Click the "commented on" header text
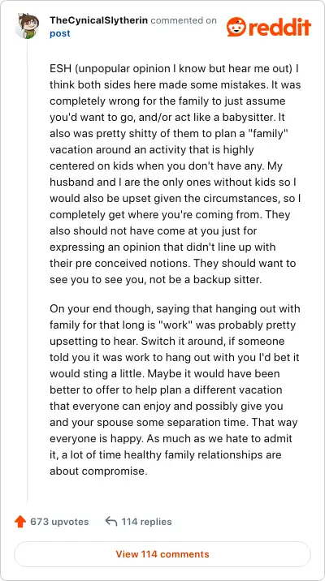Screen dimensions: 325x581 [x=184, y=20]
